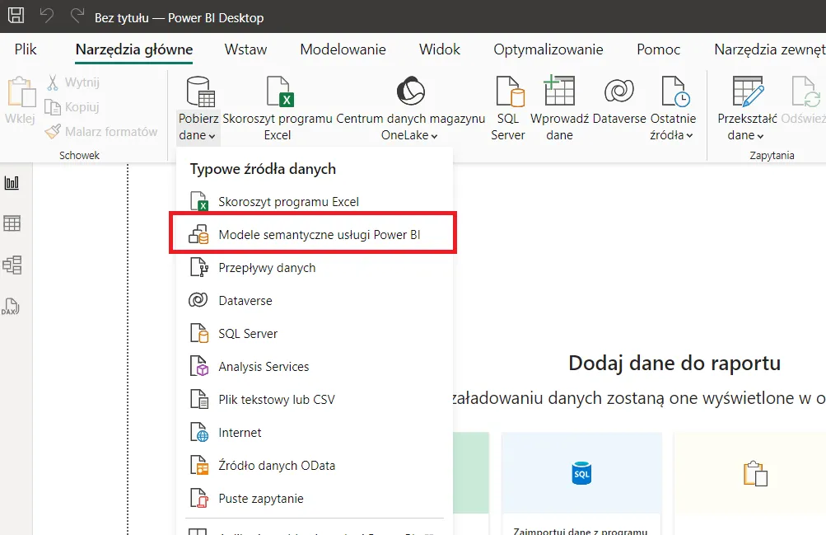
Task: Open Wprowadź dane table icon
Action: click(559, 92)
